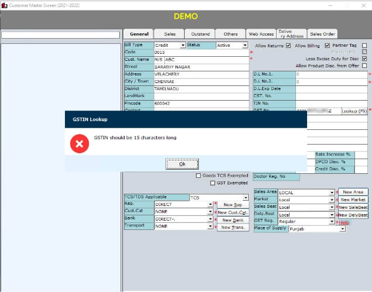Screen dimensions: 372x292
Task: Switch to the Sales Order tab
Action: pyautogui.click(x=322, y=34)
